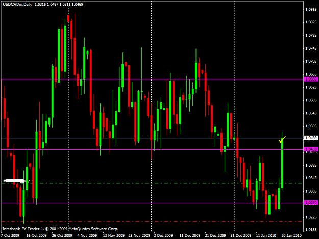
Task: Select the magenta horizontal line at 1.0433
Action: pyautogui.click(x=152, y=149)
